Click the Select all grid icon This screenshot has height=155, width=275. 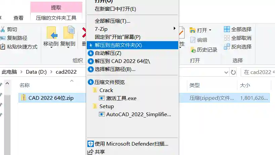point(227,29)
